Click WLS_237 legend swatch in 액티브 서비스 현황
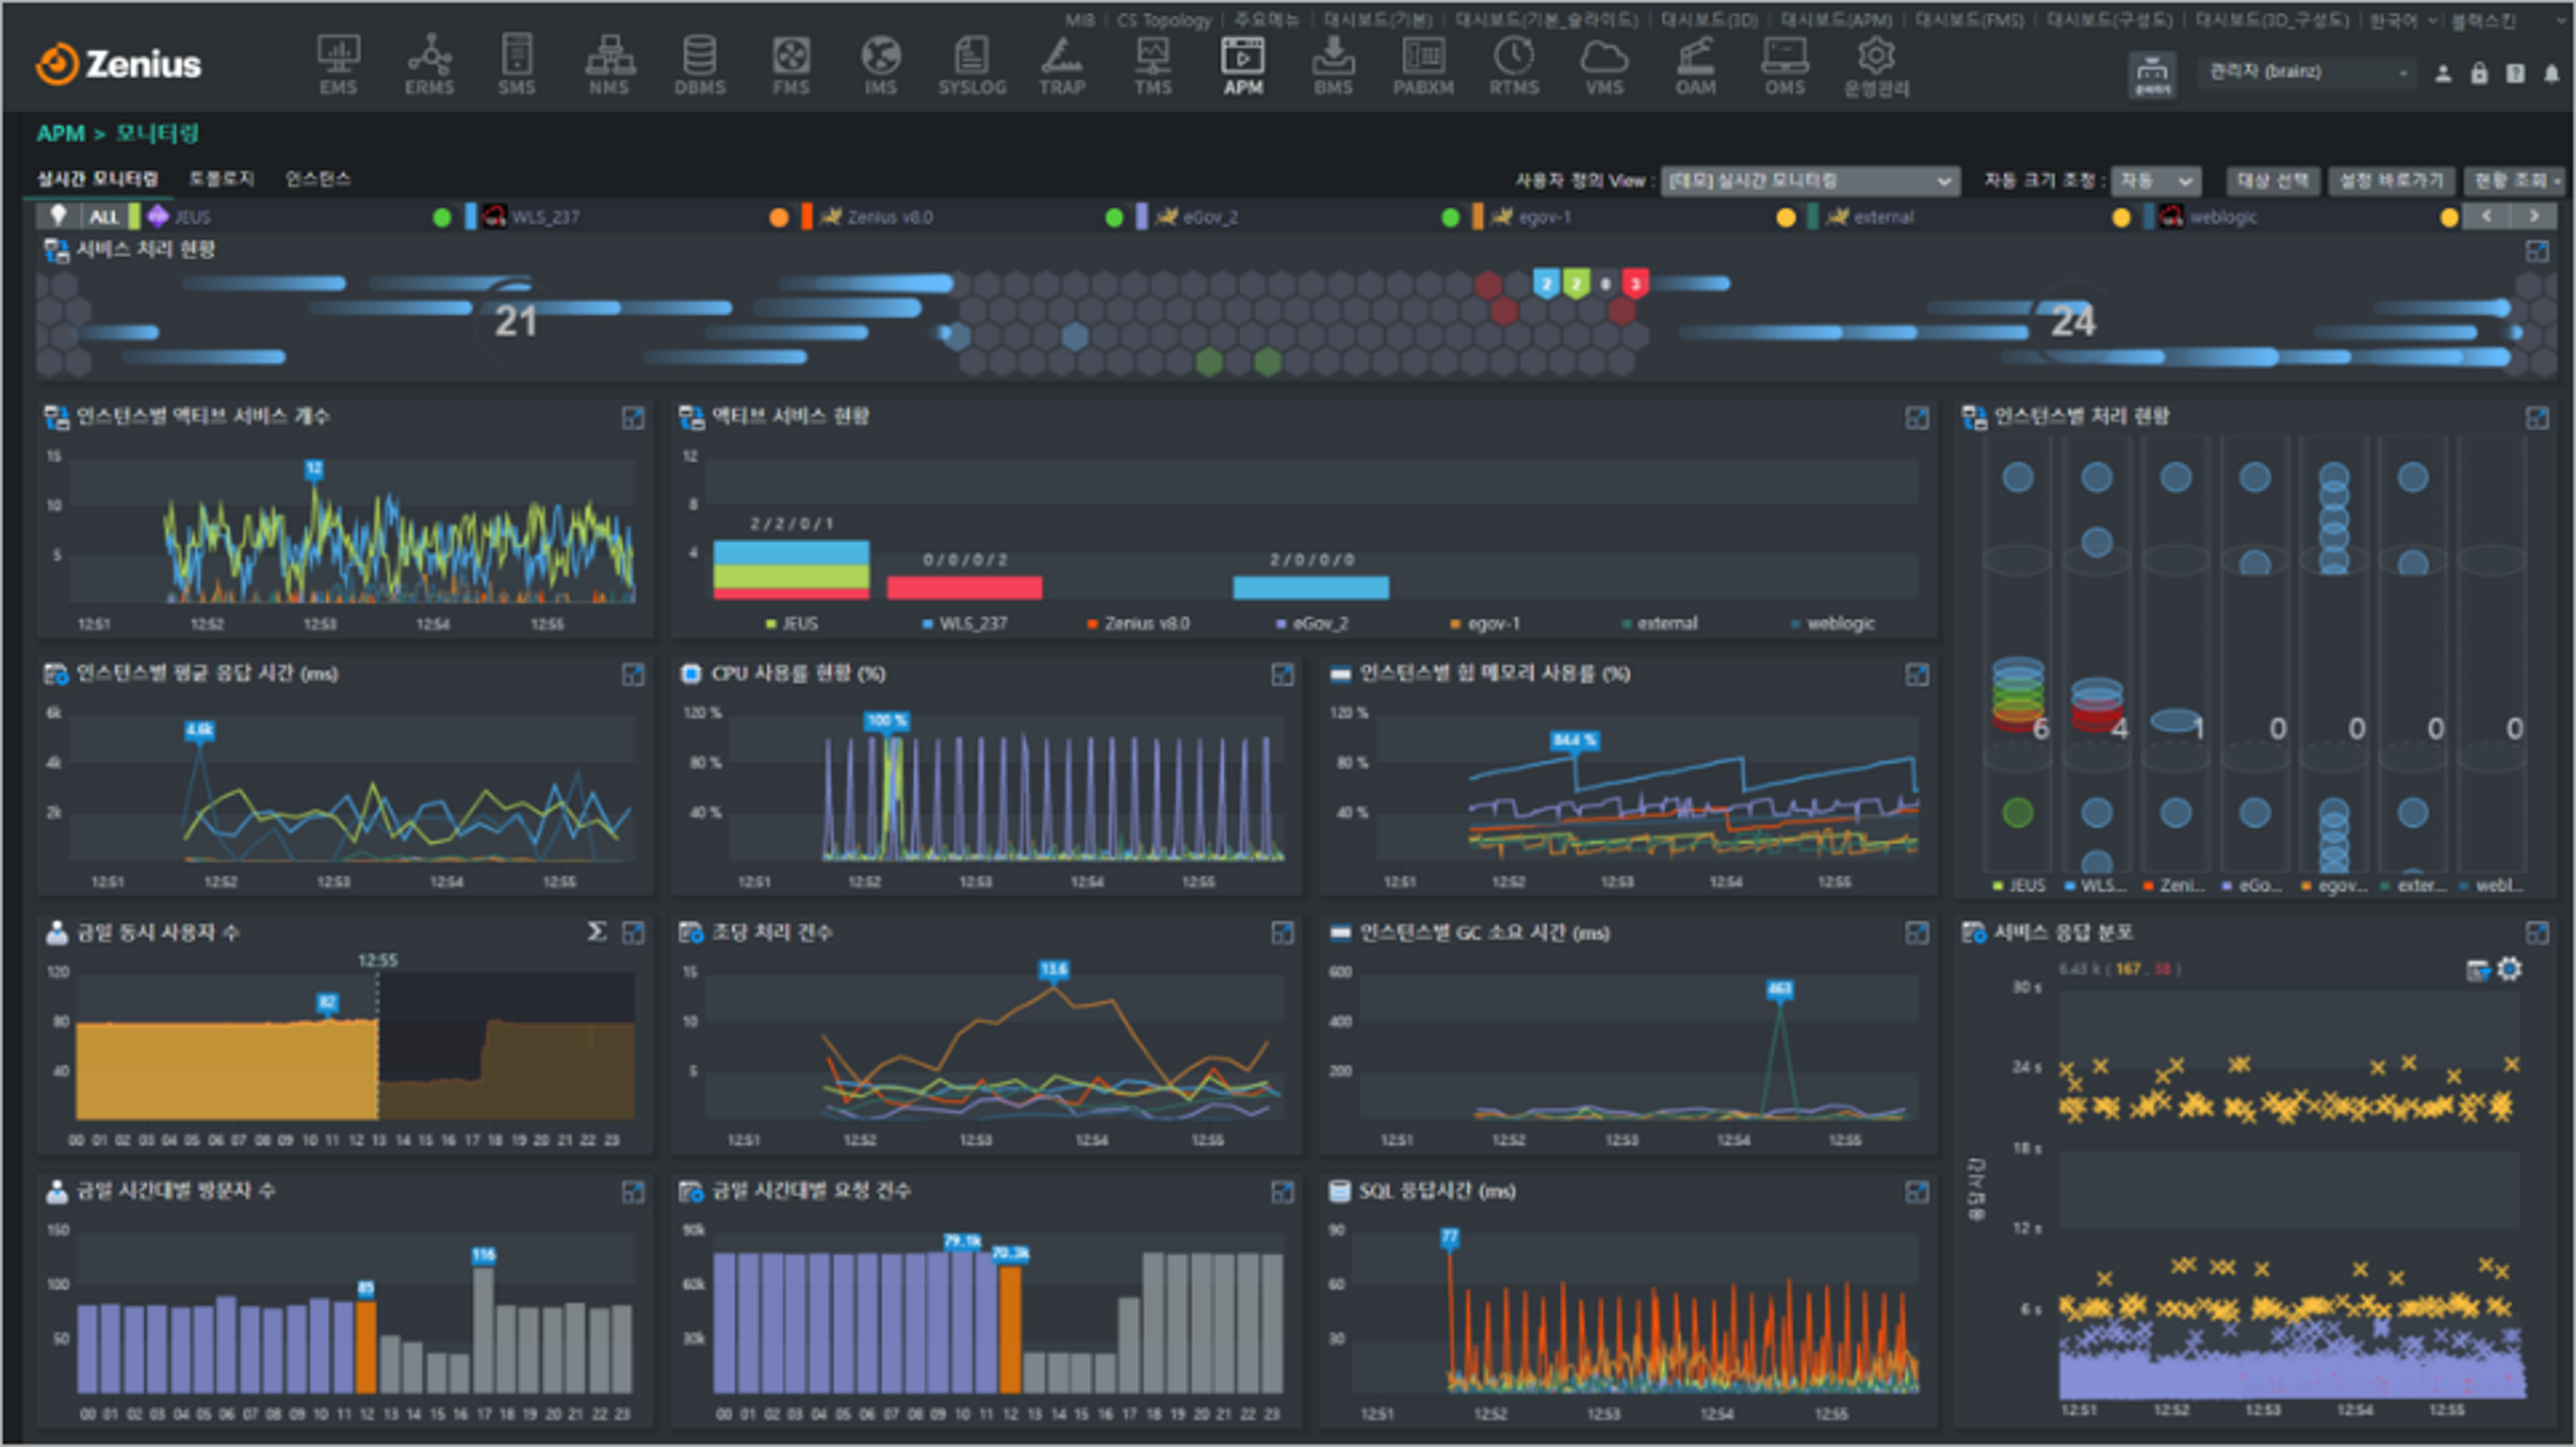The width and height of the screenshot is (2576, 1447). [x=927, y=624]
